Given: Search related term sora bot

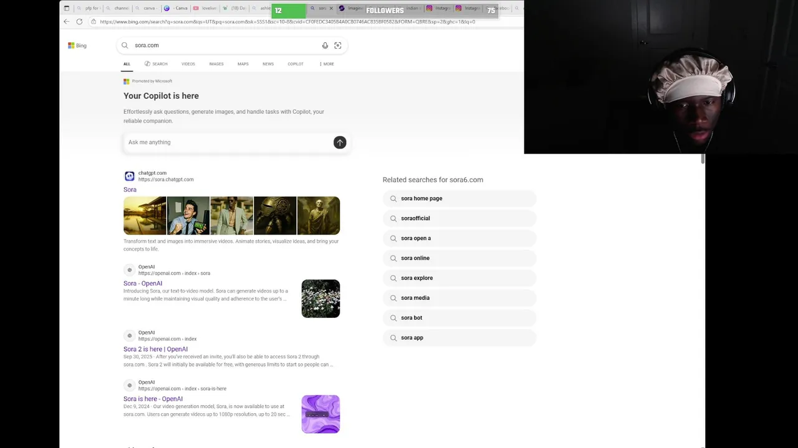Looking at the screenshot, I should click(459, 318).
